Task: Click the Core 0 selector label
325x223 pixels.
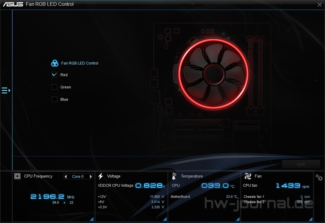Action: [78, 177]
